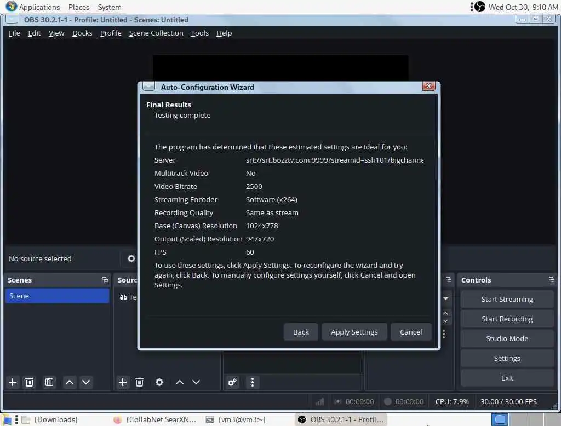
Task: Decrease transition duration down arrow
Action: 445,321
